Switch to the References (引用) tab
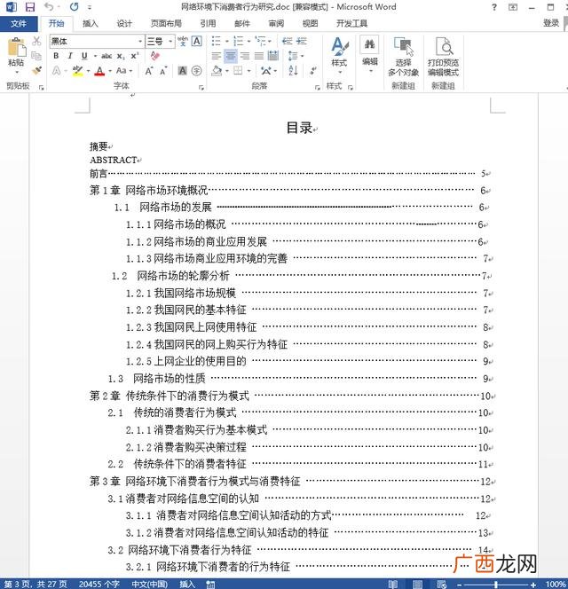The width and height of the screenshot is (568, 589). click(x=208, y=24)
